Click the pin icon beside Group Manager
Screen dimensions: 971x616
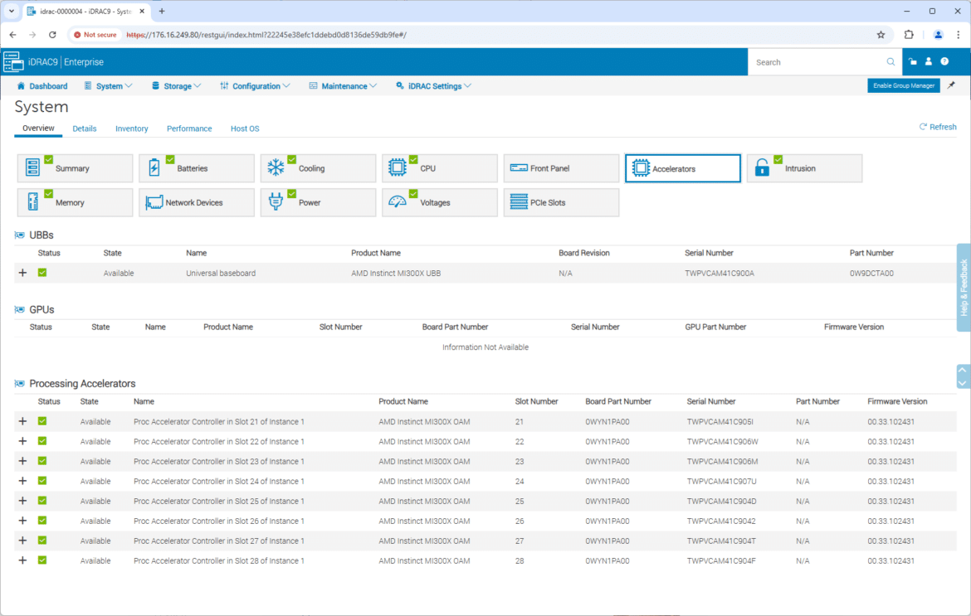951,85
